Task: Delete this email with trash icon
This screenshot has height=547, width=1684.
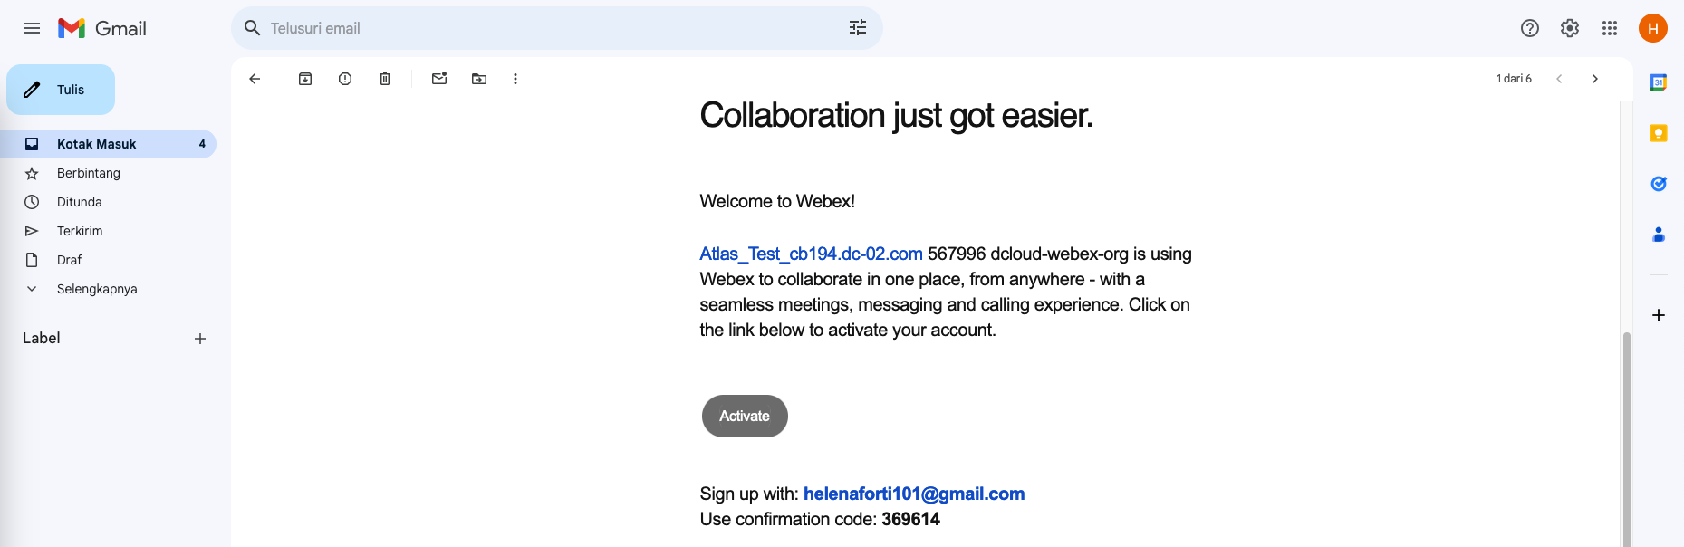Action: point(385,79)
